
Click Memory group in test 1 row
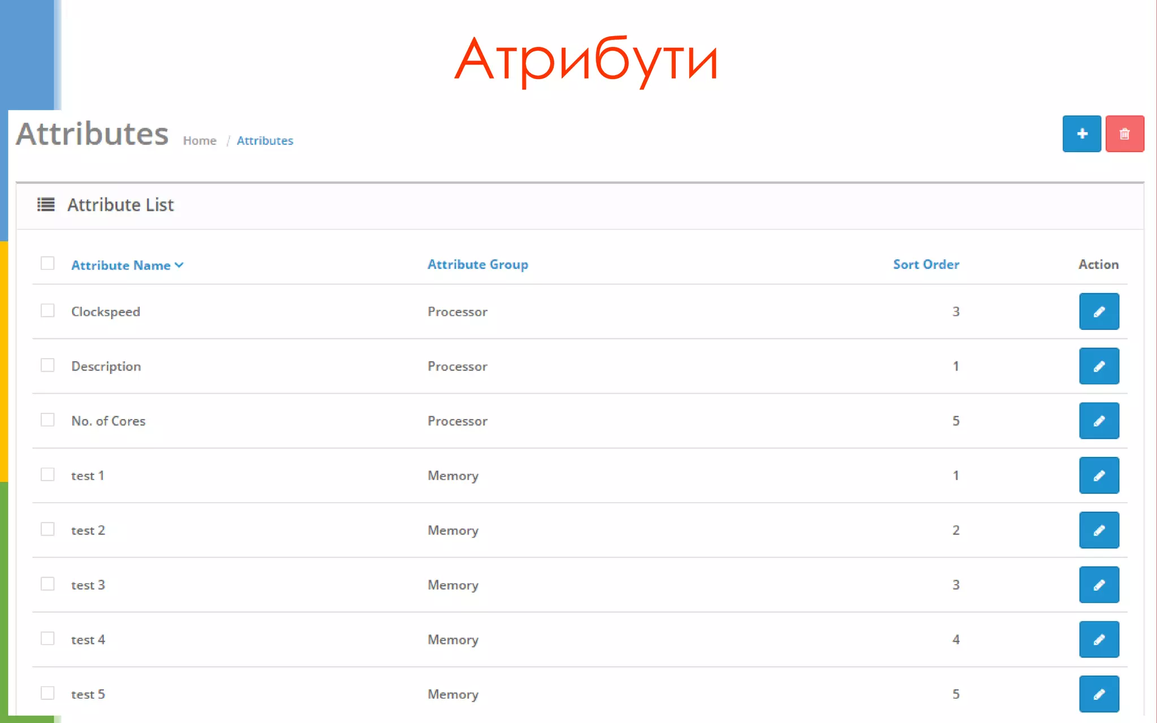pyautogui.click(x=453, y=476)
